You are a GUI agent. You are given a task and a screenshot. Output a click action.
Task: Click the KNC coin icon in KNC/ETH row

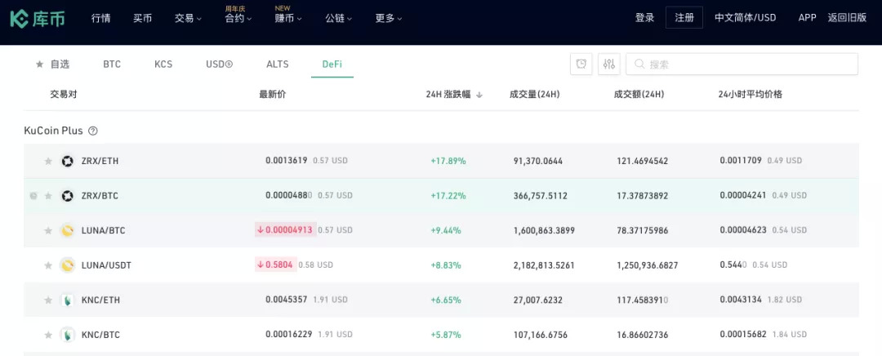click(68, 300)
